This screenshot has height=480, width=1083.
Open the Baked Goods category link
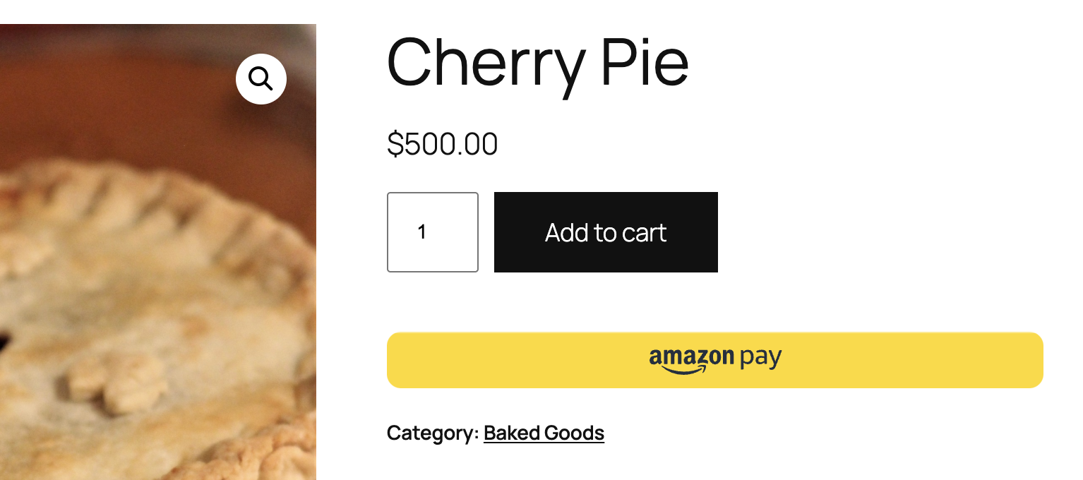pyautogui.click(x=544, y=433)
